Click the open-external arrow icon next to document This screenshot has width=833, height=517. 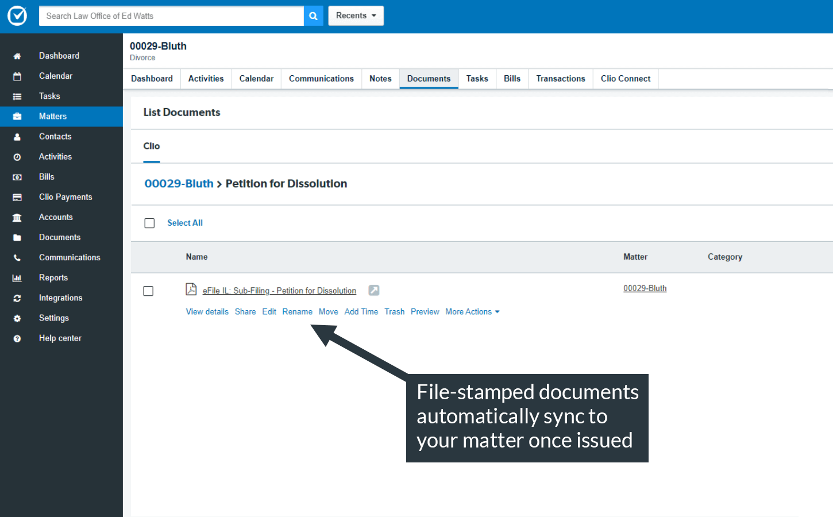click(x=373, y=291)
